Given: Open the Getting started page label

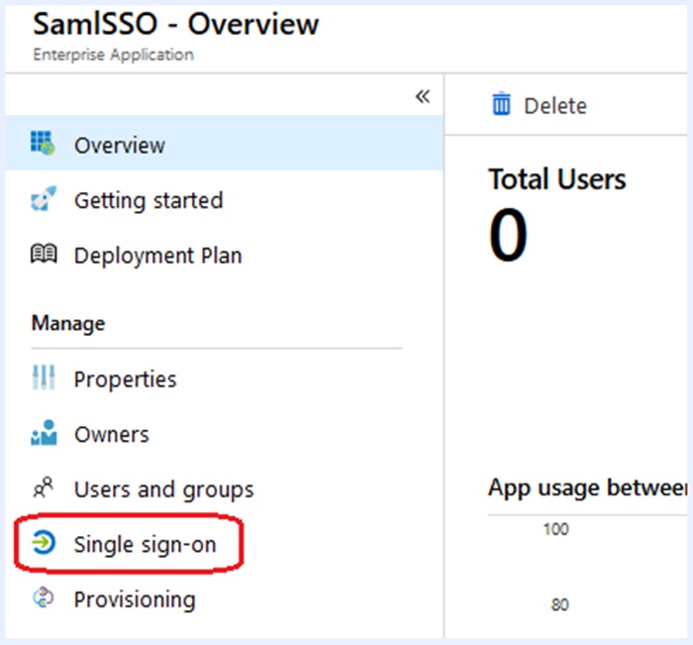Looking at the screenshot, I should 148,200.
